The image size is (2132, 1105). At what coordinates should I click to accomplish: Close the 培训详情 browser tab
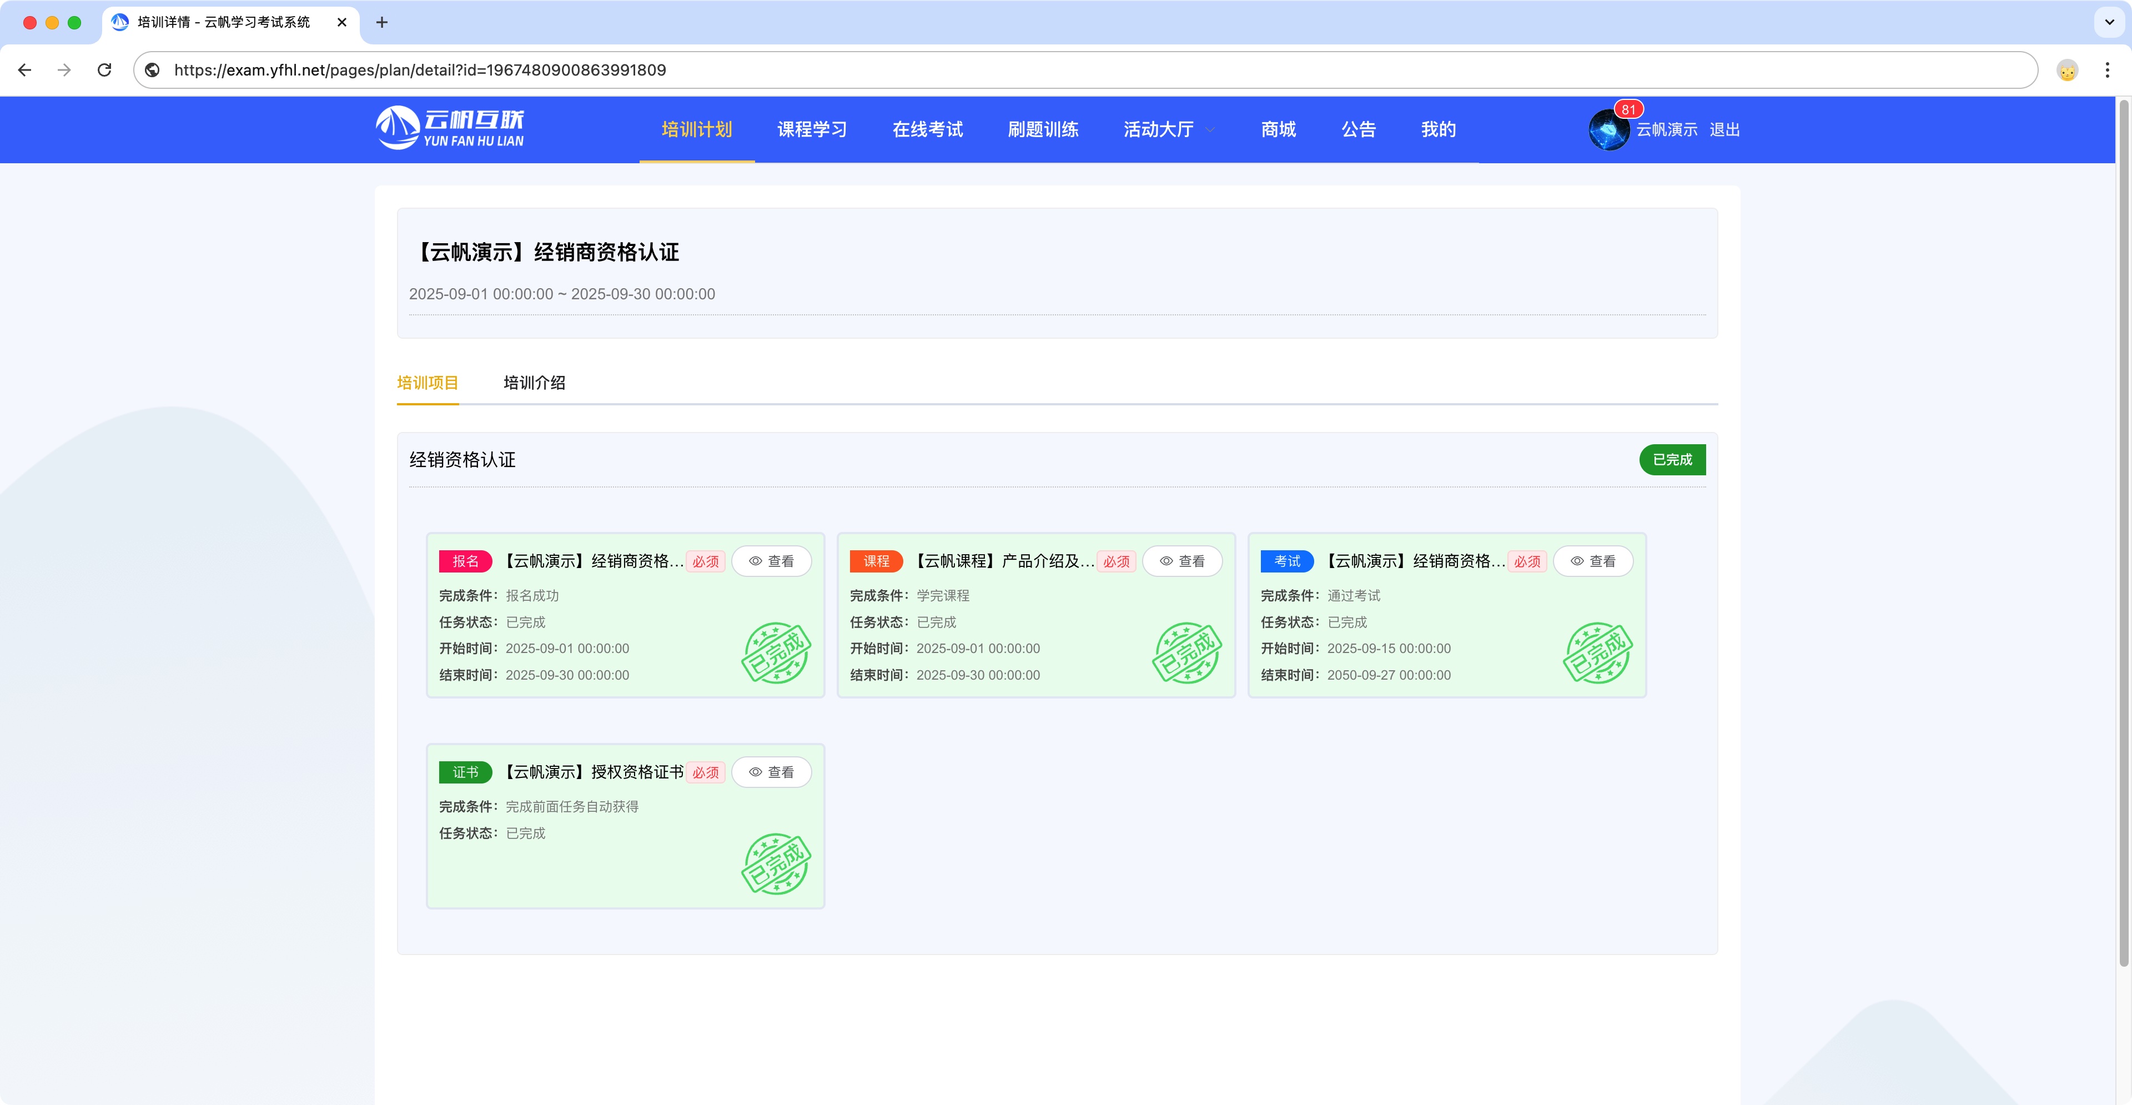tap(342, 22)
